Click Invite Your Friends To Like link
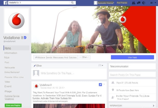 pos(133,97)
